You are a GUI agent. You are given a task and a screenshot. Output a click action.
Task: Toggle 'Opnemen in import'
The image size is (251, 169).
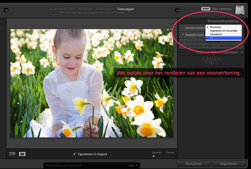75,154
